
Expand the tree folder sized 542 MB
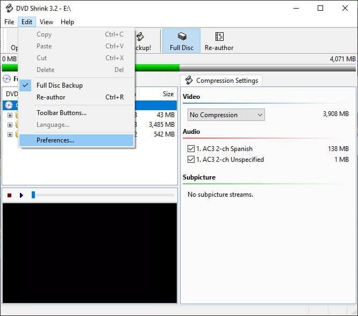pos(10,134)
